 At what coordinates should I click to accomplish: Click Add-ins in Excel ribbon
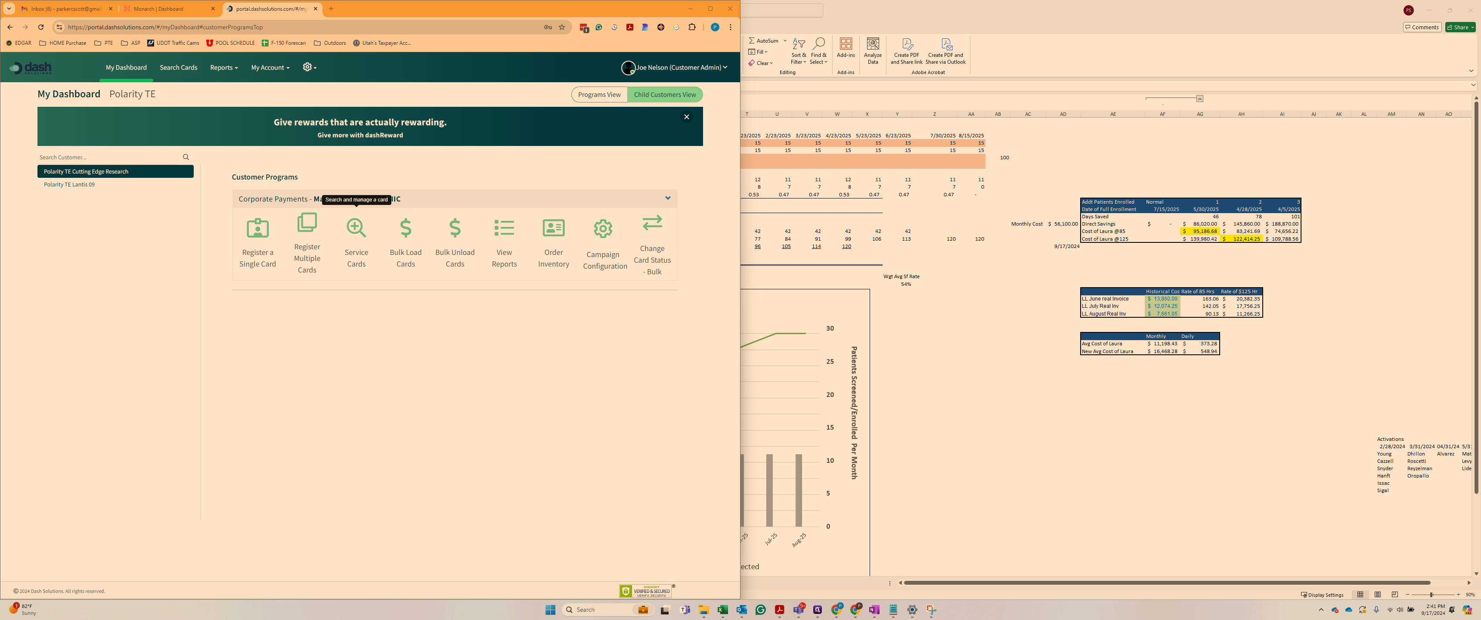(845, 48)
